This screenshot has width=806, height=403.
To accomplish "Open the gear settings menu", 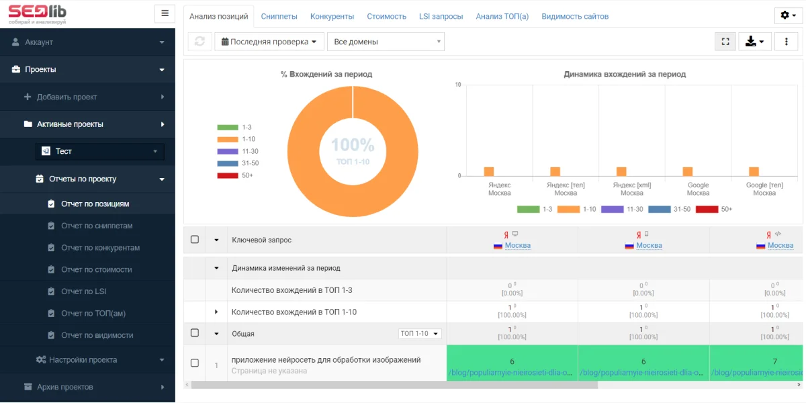I will pyautogui.click(x=788, y=16).
